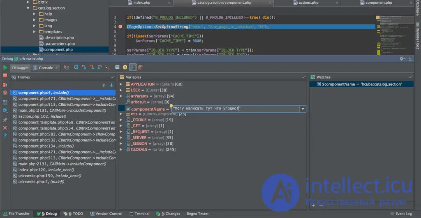Toggle breakpoint on editor line 4
Screen dimensions: 421x218
[x=120, y=27]
